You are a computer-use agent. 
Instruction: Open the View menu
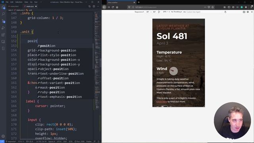click(x=26, y=2)
